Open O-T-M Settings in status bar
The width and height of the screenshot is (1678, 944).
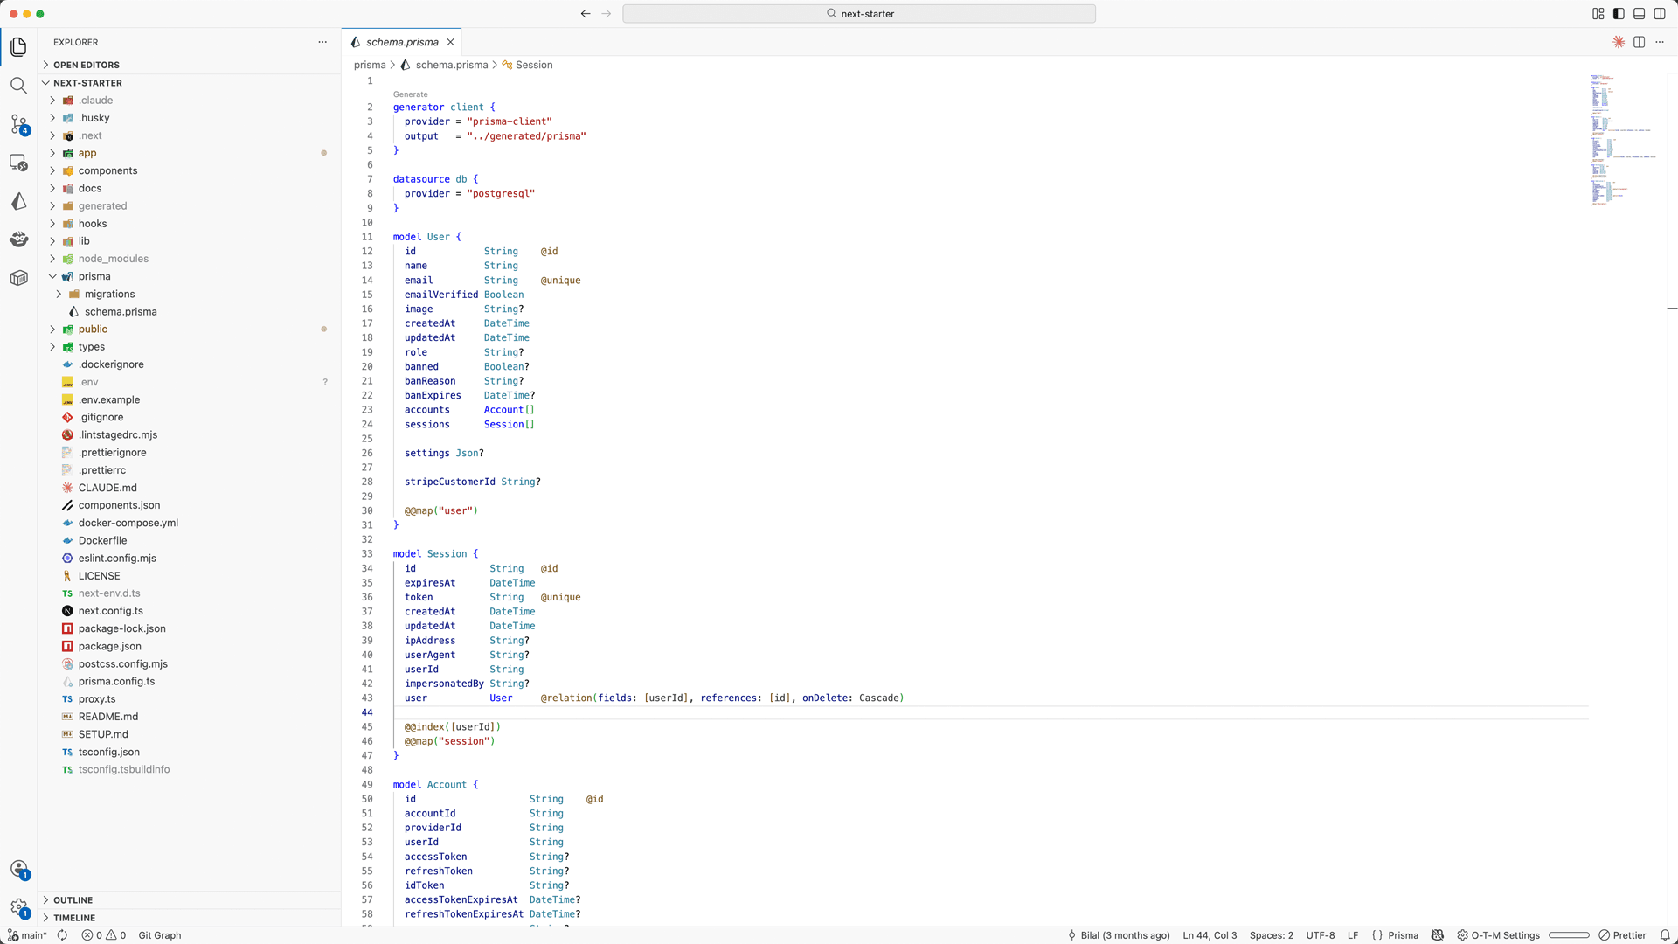tap(1498, 935)
